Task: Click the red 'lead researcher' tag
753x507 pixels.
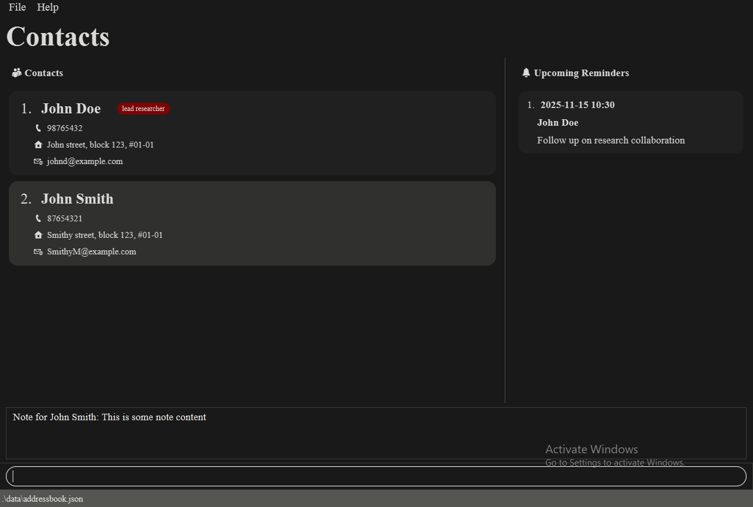Action: coord(143,109)
